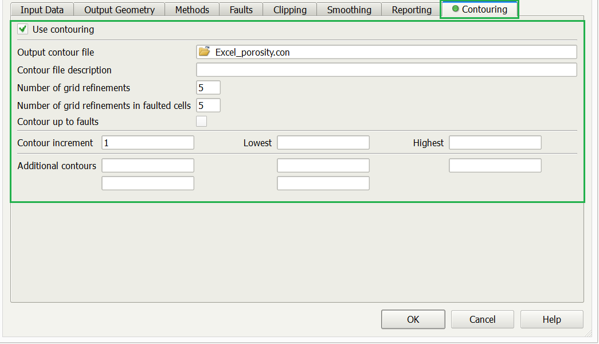Viewport: 599px width, 344px height.
Task: Click the folder icon to browse contour file
Action: pos(204,52)
